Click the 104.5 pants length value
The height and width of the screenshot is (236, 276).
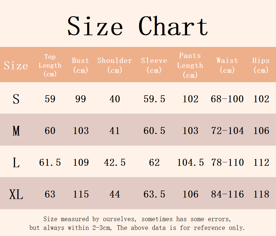[x=190, y=163]
